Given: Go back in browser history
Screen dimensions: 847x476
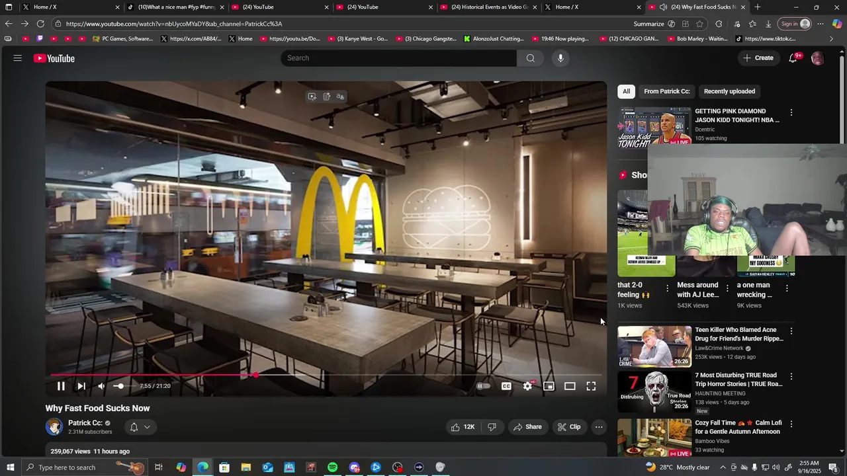Looking at the screenshot, I should [9, 24].
